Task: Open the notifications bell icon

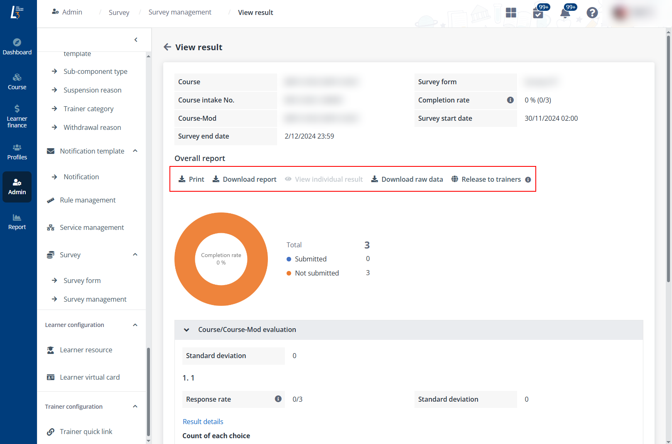Action: pos(565,13)
